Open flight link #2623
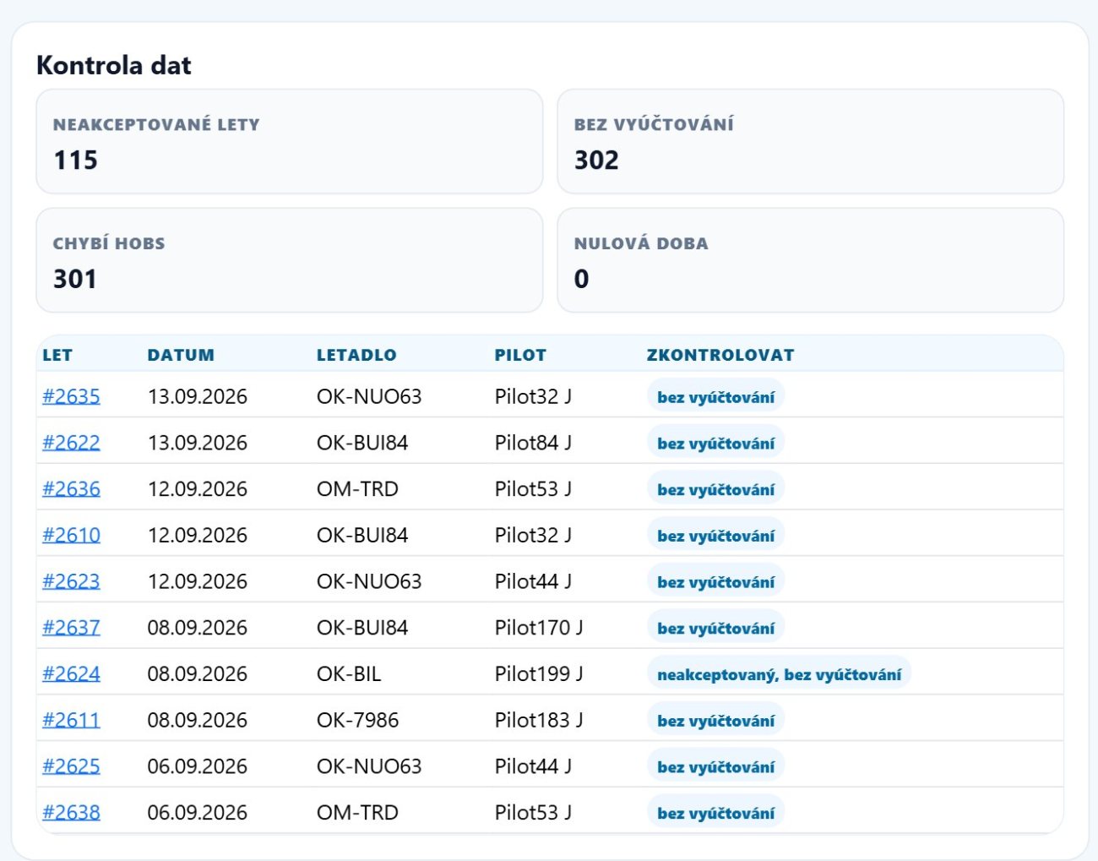1098x861 pixels. (x=71, y=581)
